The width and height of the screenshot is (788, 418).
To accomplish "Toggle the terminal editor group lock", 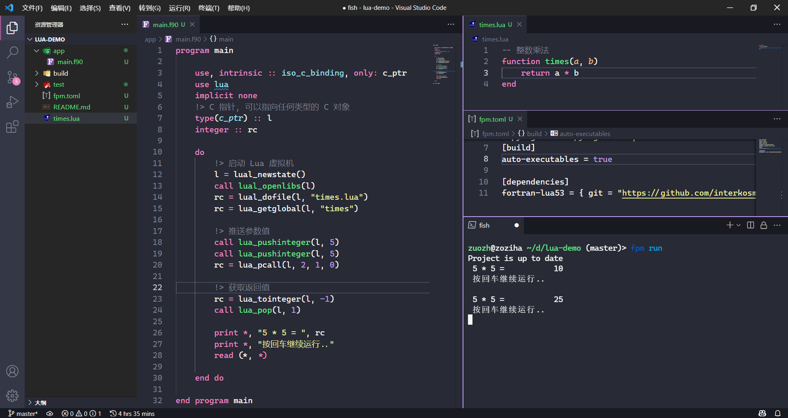I will coord(763,225).
